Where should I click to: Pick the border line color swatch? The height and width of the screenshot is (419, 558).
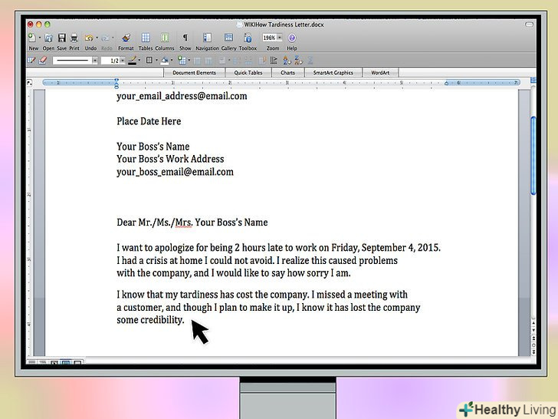(133, 60)
